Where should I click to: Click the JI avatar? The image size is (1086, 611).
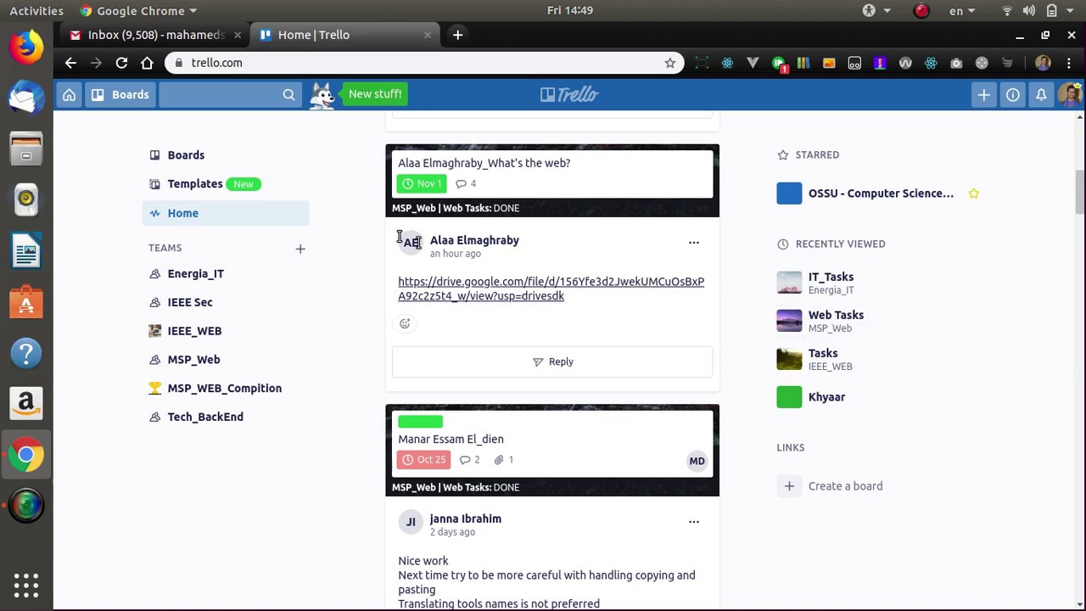411,522
